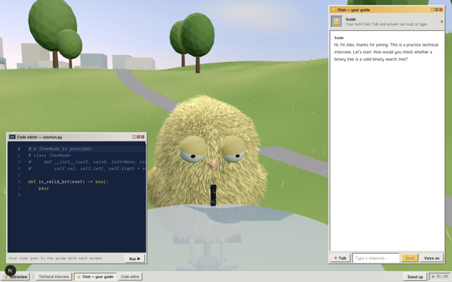Click the smiley icon in Chat title bar
452x282 pixels.
334,10
